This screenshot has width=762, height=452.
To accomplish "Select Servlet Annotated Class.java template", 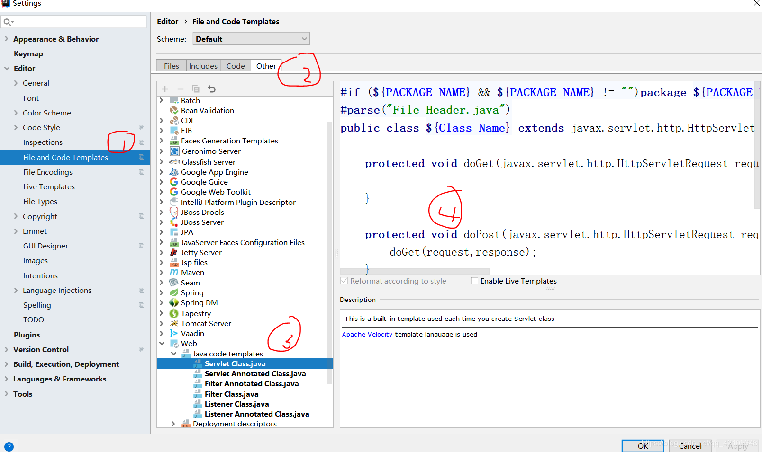I will 255,373.
